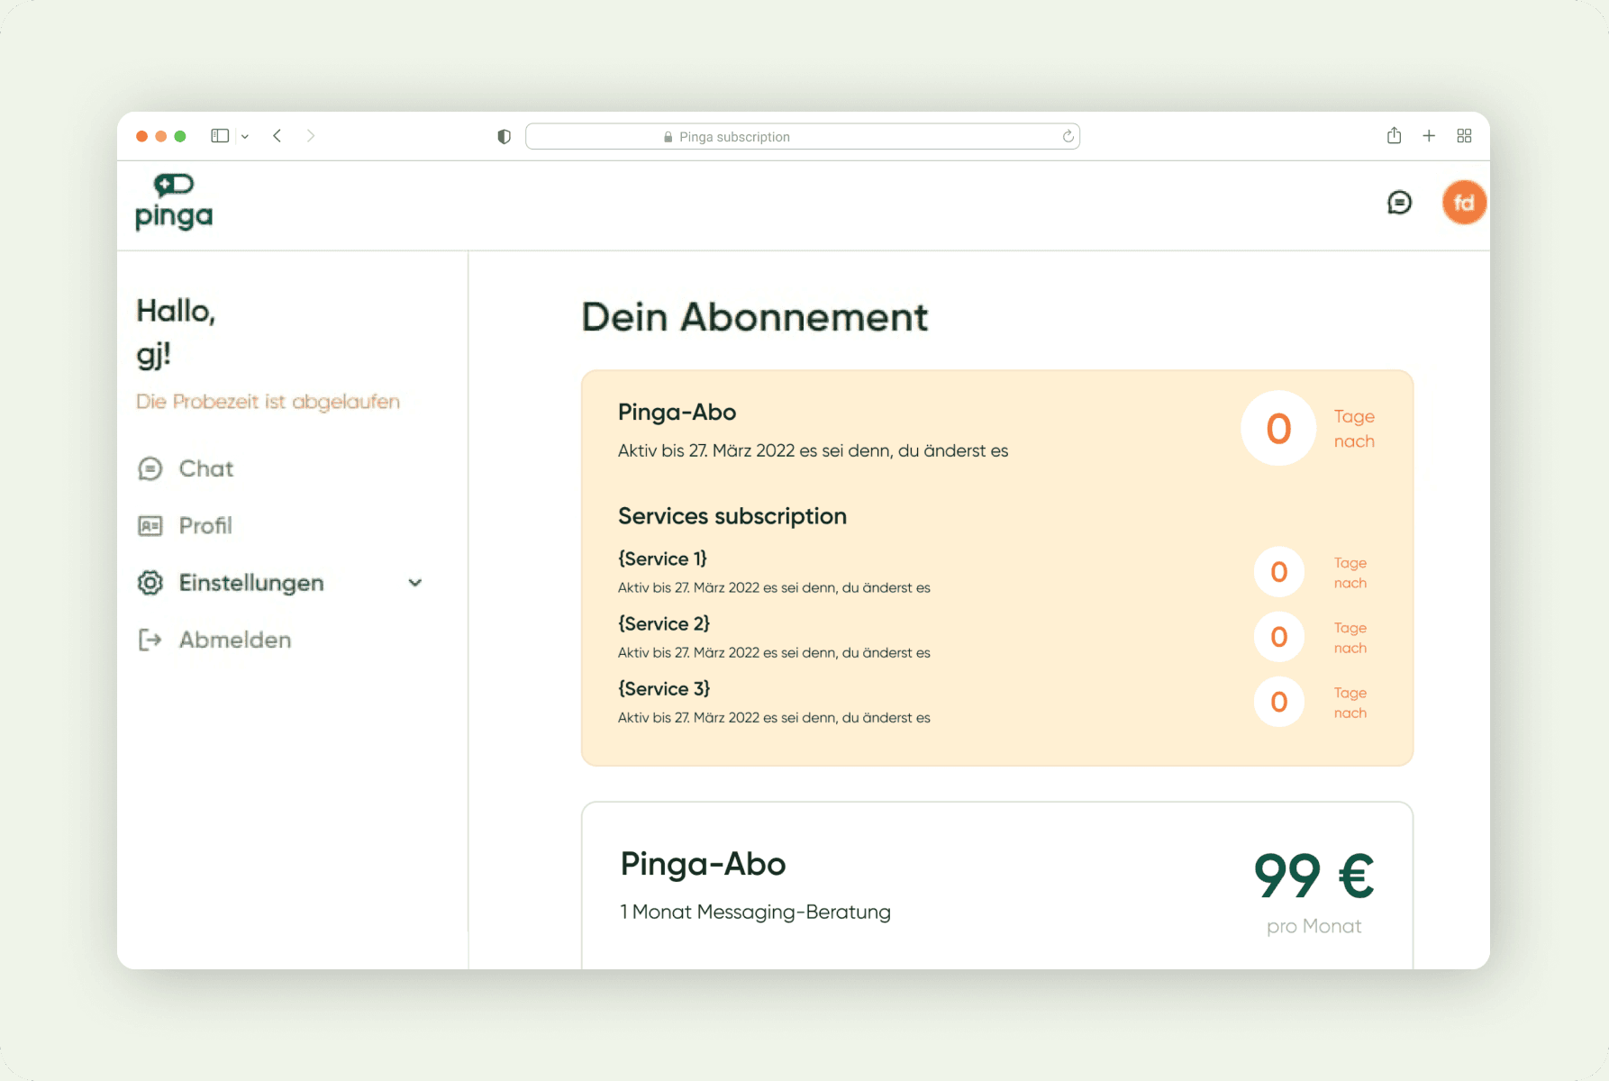Click the {Service 1} days counter circle

click(1279, 572)
